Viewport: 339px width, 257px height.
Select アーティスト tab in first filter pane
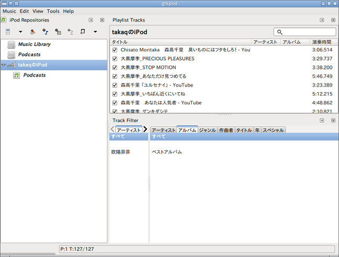click(129, 130)
